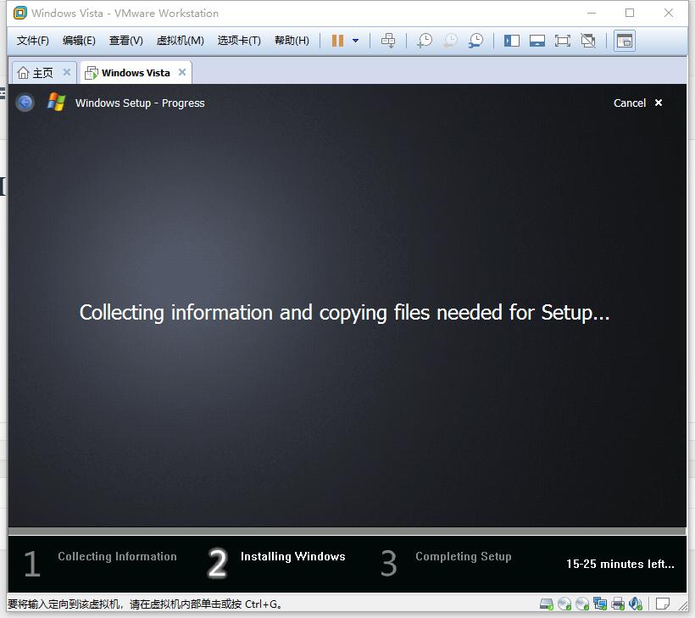Toggle Unity mode icon

click(588, 41)
